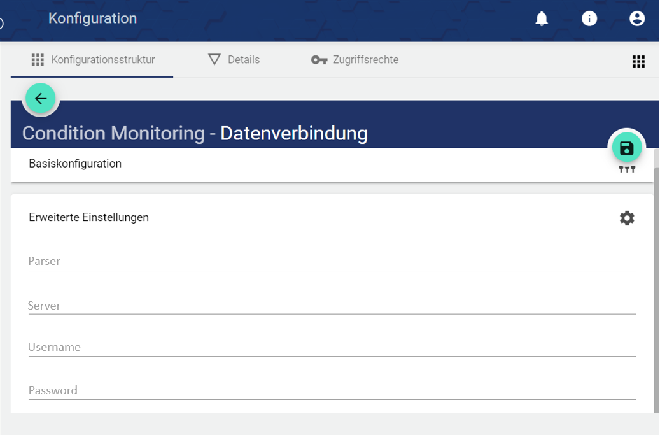Open the Details tab
Image resolution: width=660 pixels, height=435 pixels.
click(x=234, y=60)
